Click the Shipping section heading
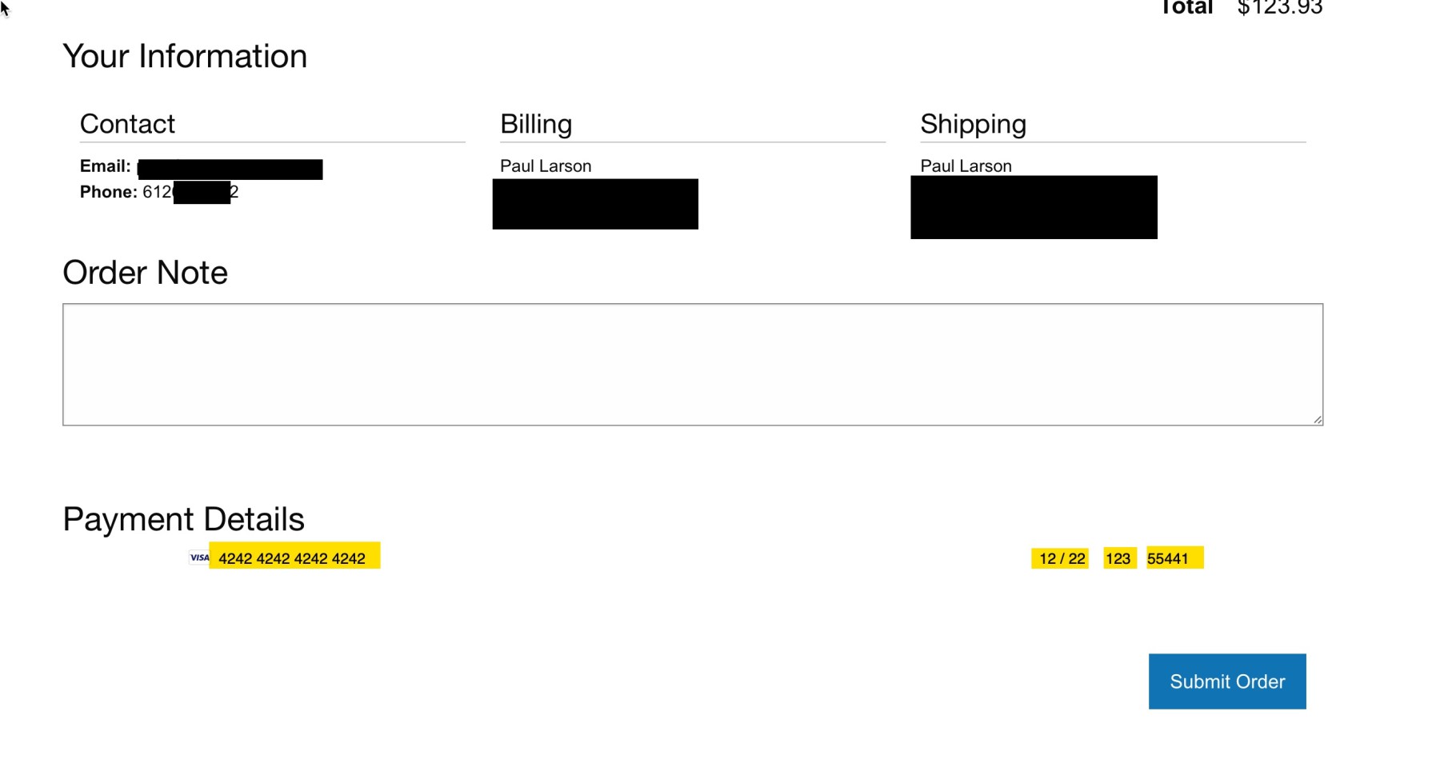The width and height of the screenshot is (1440, 783). (x=973, y=124)
